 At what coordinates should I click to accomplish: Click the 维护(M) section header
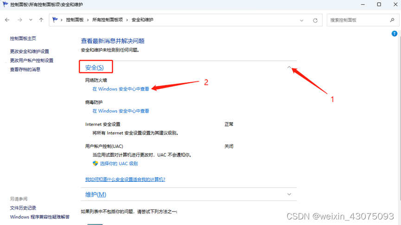[95, 194]
